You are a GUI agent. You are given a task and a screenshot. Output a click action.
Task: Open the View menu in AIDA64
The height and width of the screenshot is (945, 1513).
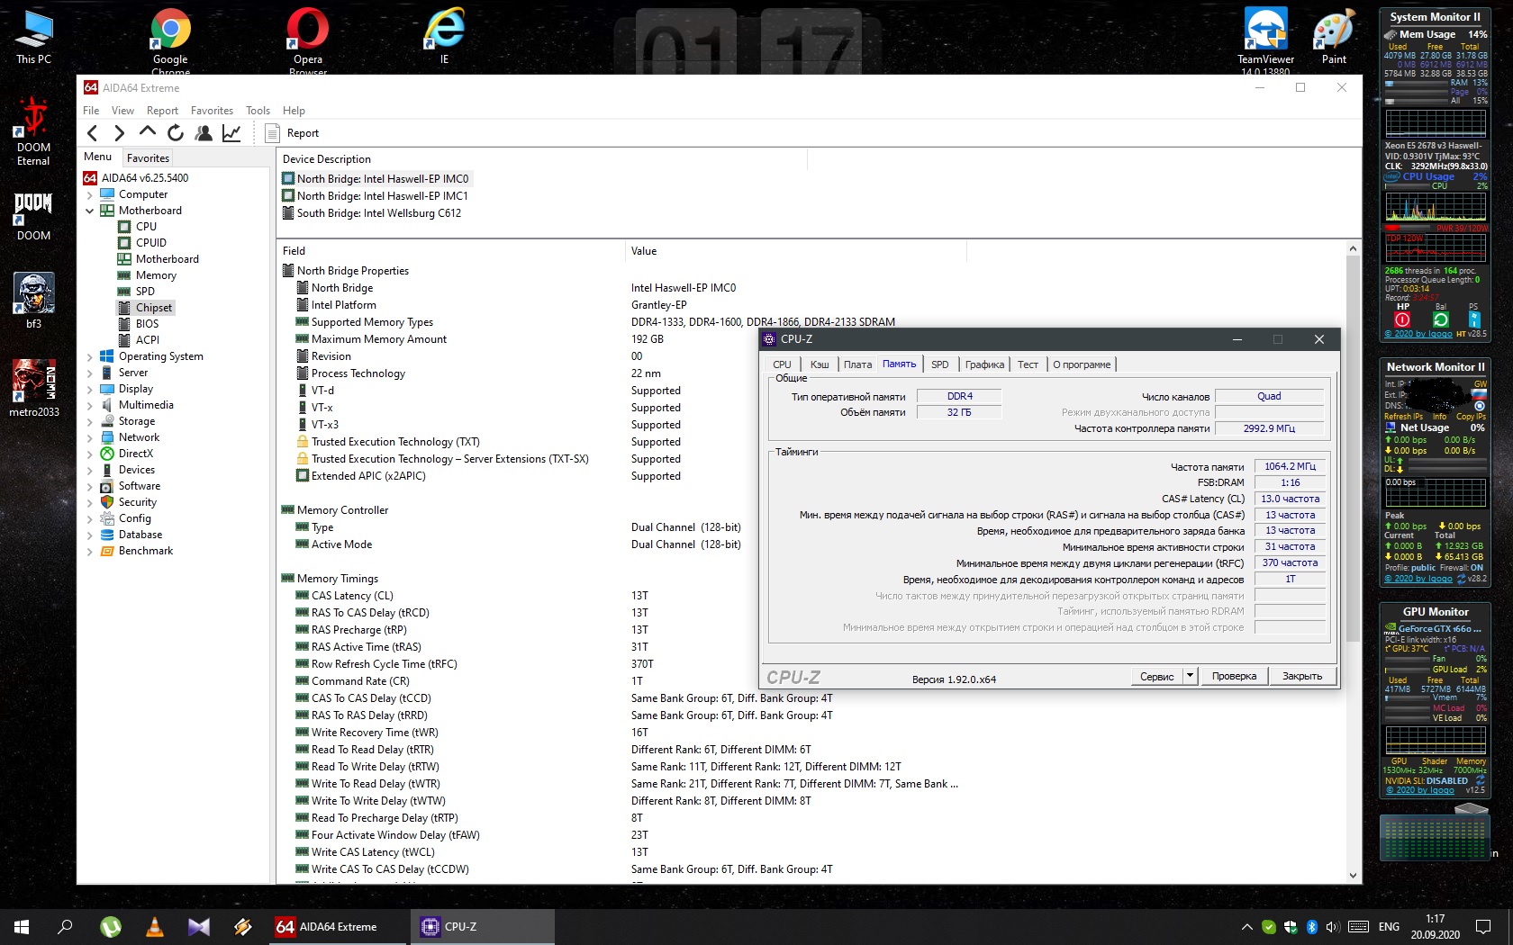(122, 111)
